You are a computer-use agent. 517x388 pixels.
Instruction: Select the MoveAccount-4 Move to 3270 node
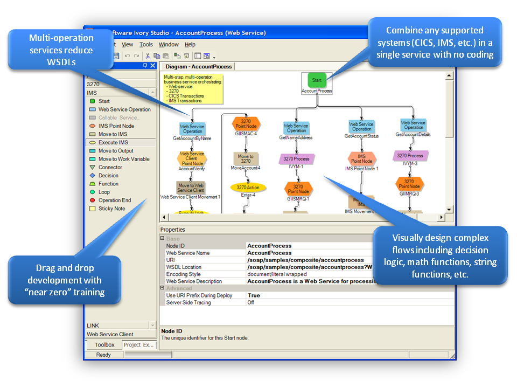pos(246,158)
